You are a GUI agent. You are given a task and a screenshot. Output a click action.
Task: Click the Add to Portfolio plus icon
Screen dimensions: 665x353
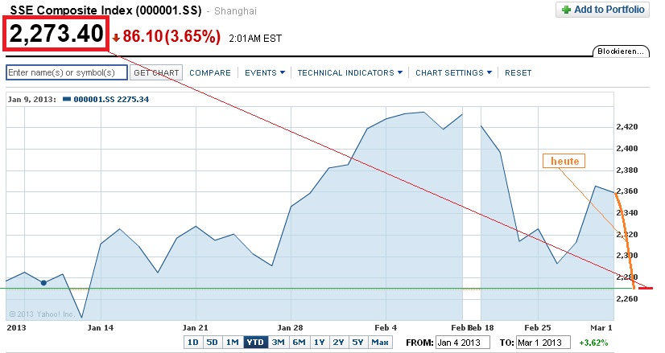(567, 10)
